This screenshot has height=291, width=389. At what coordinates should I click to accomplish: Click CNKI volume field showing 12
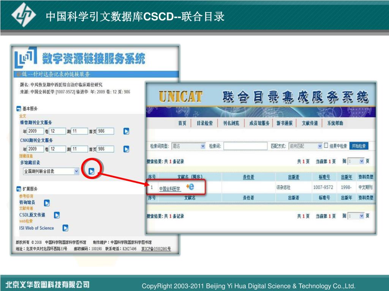(x=57, y=149)
